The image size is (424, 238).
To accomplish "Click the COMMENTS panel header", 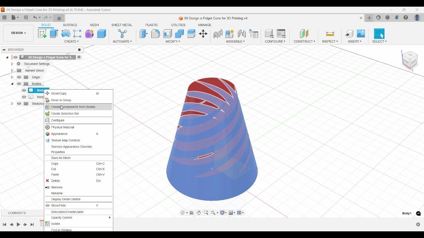I will [22, 213].
